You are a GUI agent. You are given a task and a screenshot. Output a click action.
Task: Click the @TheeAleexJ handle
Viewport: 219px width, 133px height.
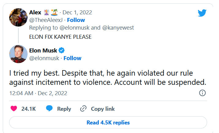(x=46, y=20)
